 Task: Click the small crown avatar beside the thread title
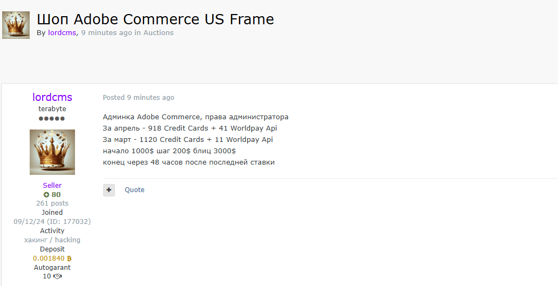click(x=16, y=25)
